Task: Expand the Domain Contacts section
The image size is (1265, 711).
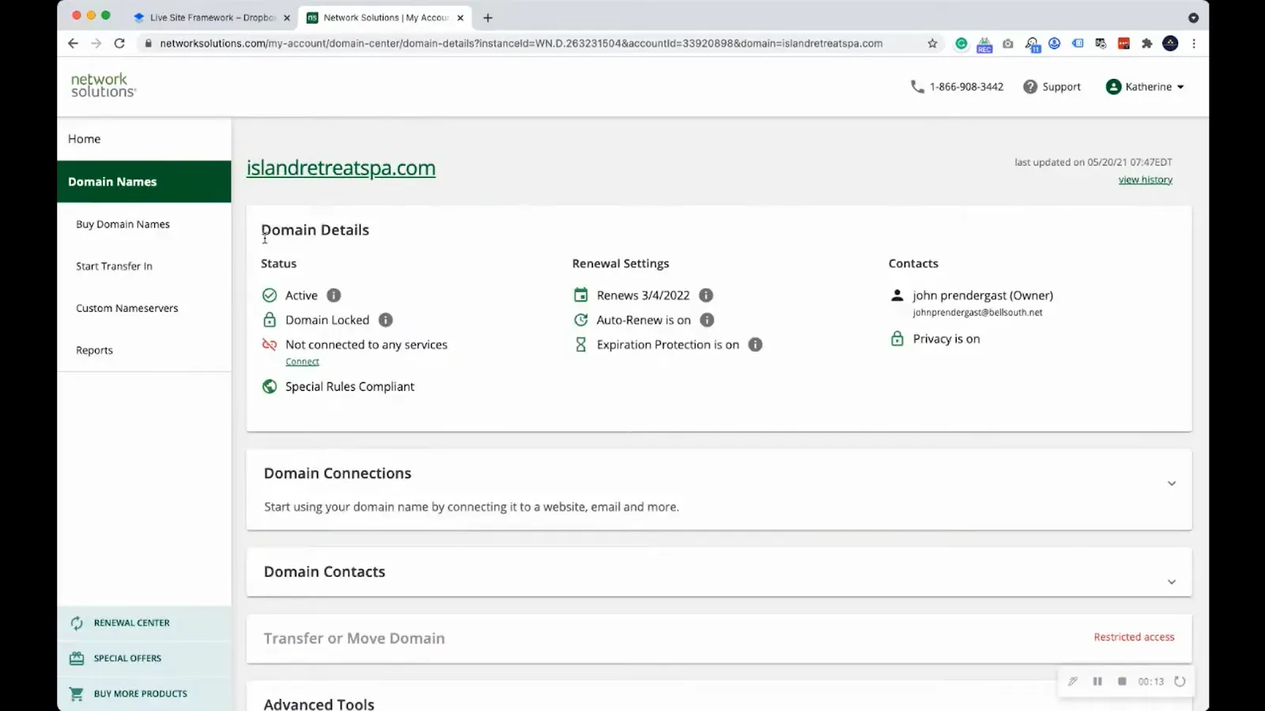Action: click(1172, 582)
